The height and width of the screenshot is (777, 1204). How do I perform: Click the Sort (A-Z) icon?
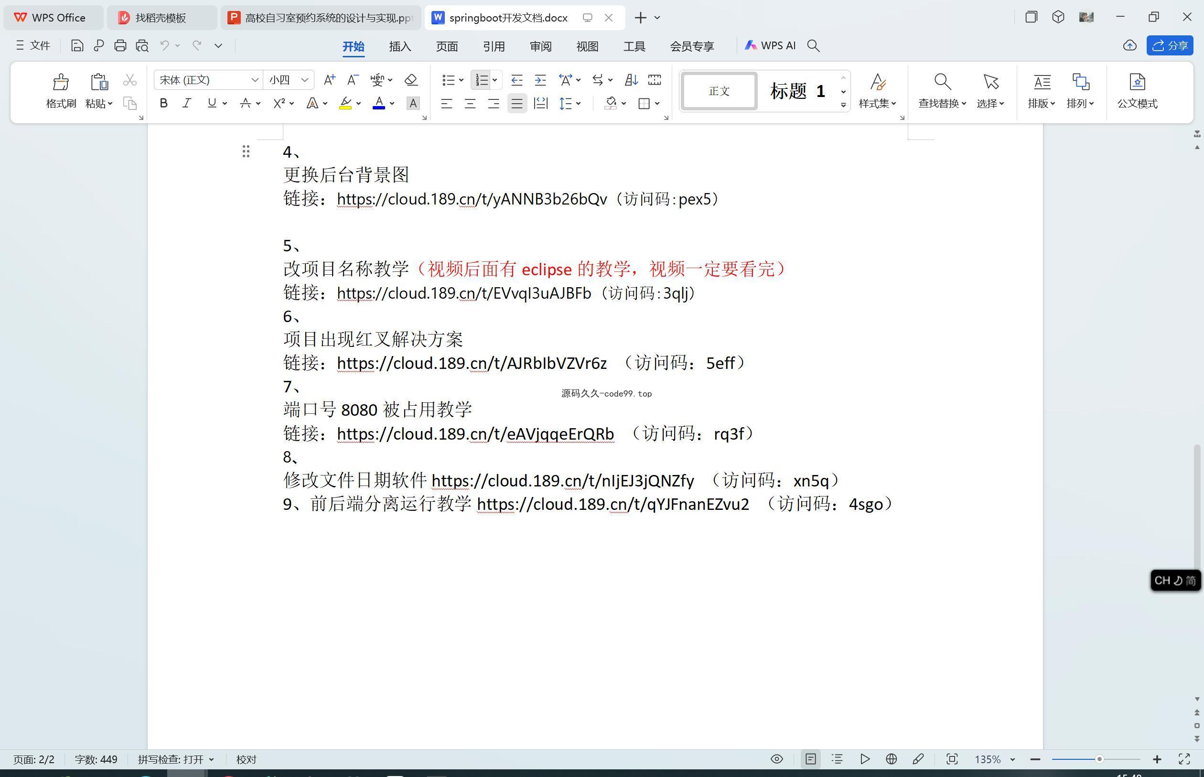631,80
